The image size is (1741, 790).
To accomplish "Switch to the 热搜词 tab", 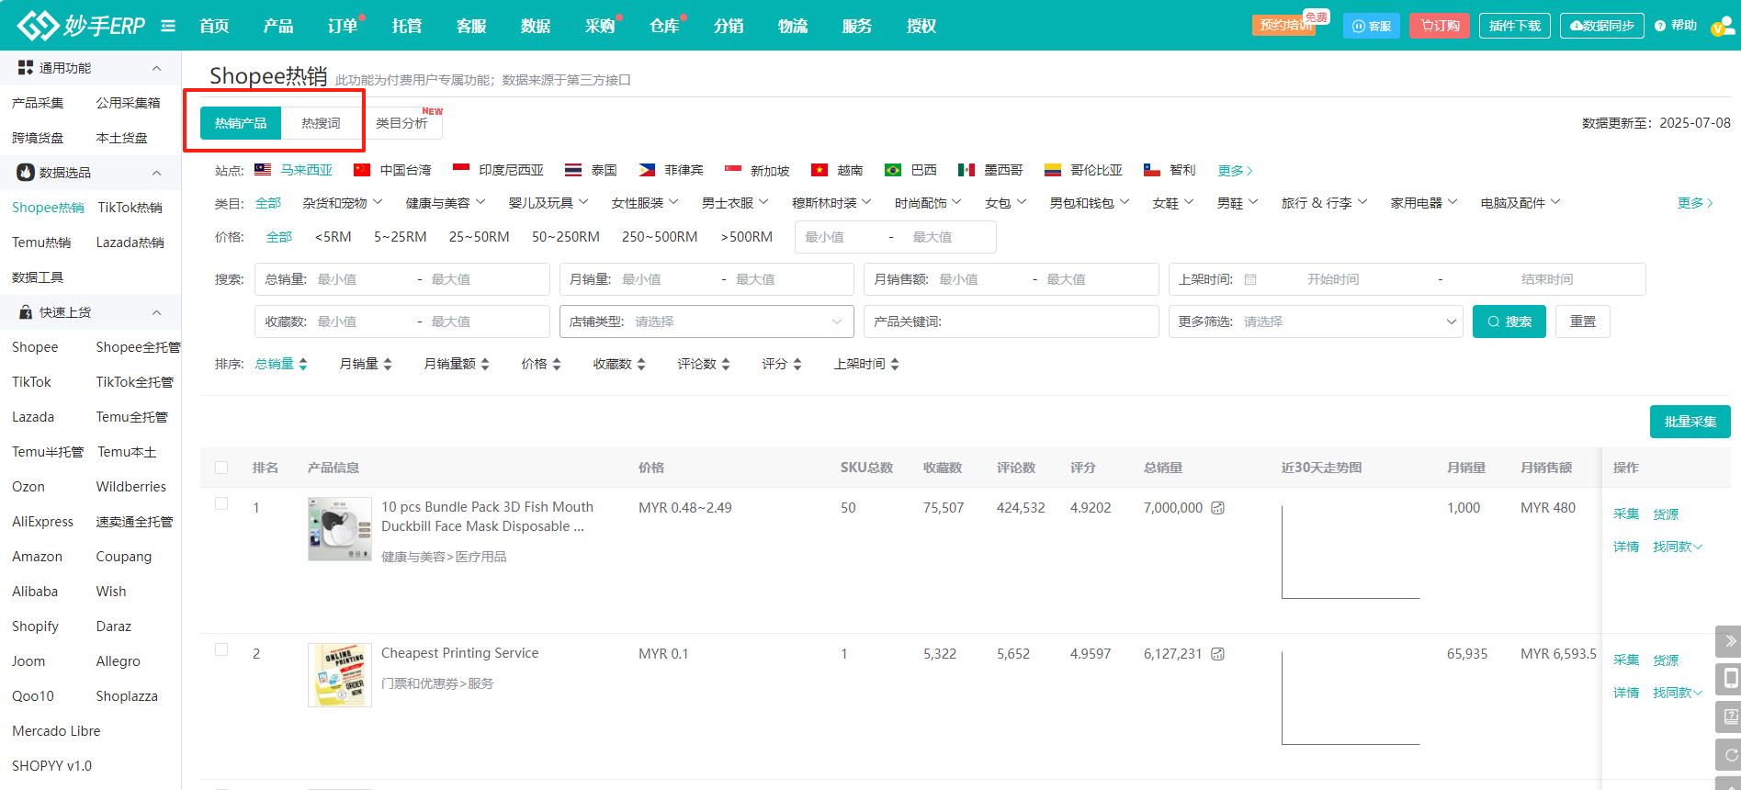I will point(321,123).
